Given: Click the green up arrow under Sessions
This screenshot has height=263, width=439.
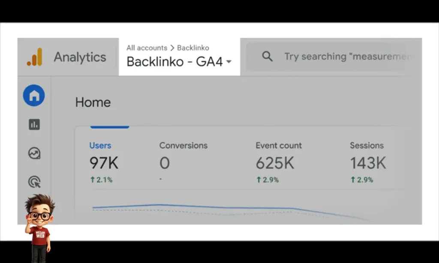Looking at the screenshot, I should (353, 180).
